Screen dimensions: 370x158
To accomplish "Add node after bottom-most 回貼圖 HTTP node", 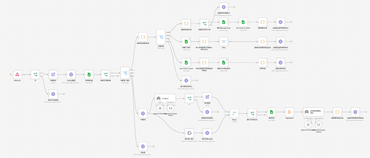I will coord(153,146).
